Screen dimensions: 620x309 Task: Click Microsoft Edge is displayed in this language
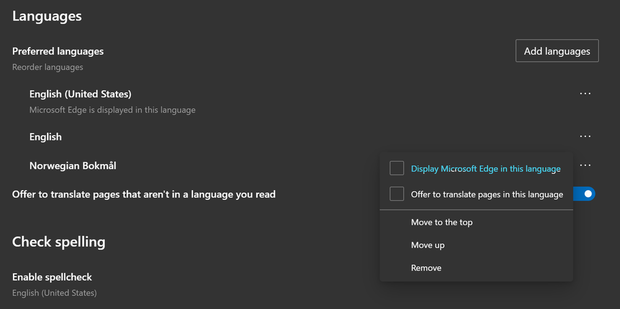click(112, 110)
